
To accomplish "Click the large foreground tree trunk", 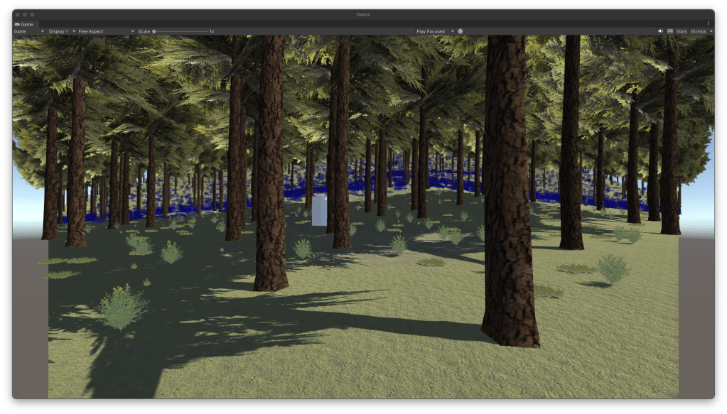I will (x=507, y=213).
